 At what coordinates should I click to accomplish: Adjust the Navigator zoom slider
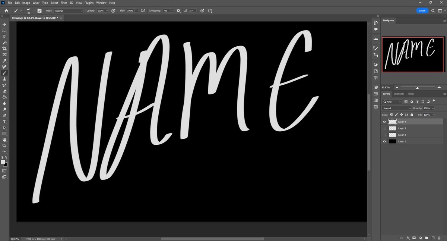point(417,88)
